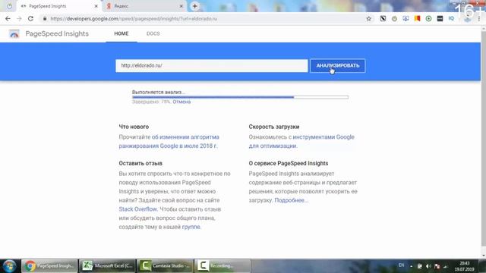This screenshot has width=486, height=273.
Task: Cancel analysis via the Отмена link
Action: (x=181, y=102)
